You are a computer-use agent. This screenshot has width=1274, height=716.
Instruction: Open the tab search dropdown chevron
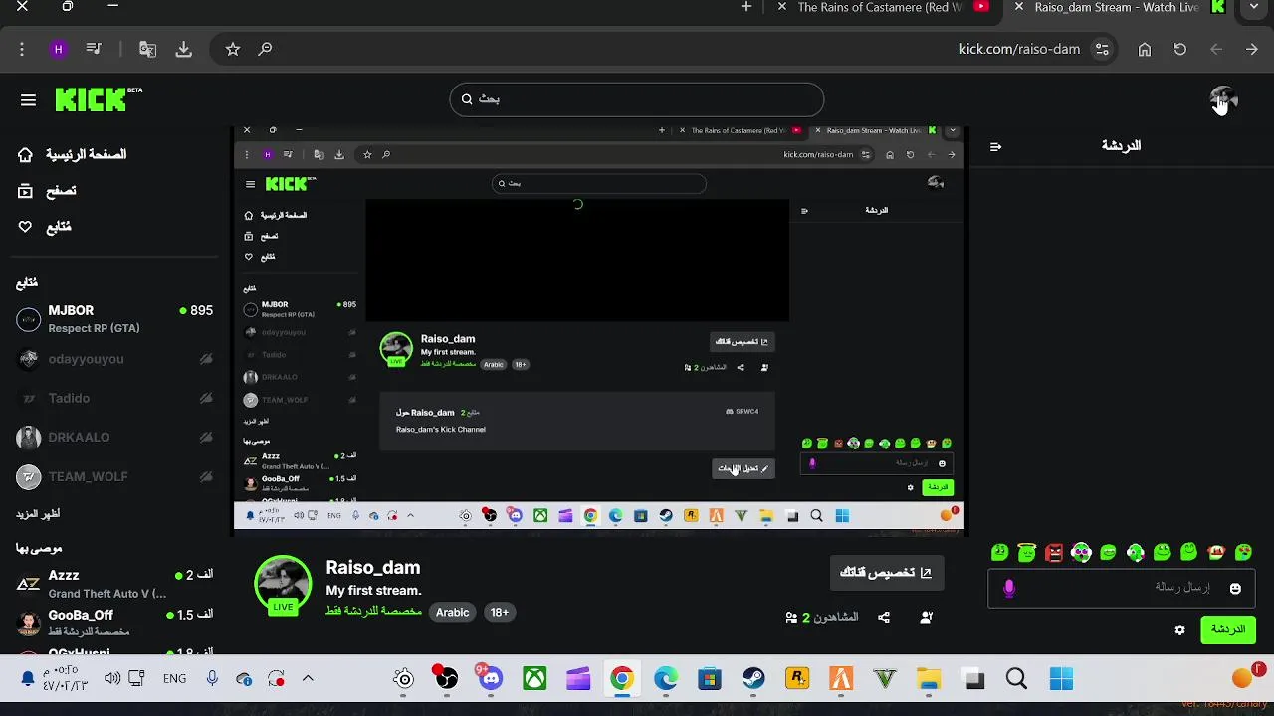click(x=1254, y=7)
